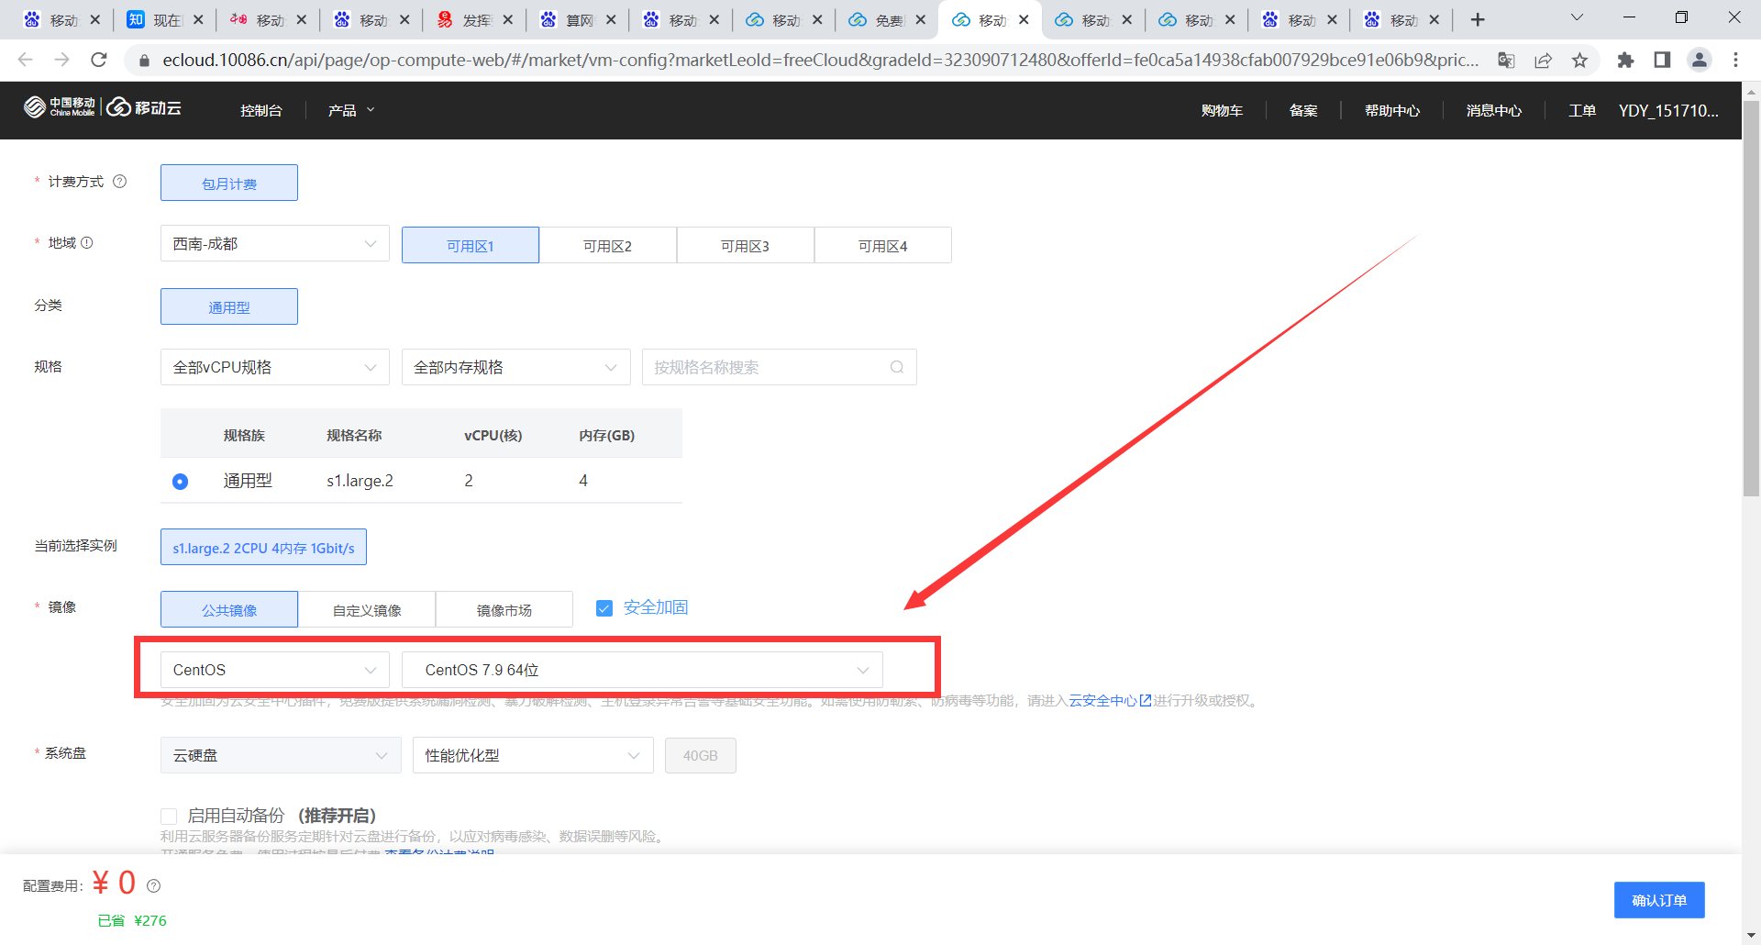Open a new browser tab

click(1478, 19)
